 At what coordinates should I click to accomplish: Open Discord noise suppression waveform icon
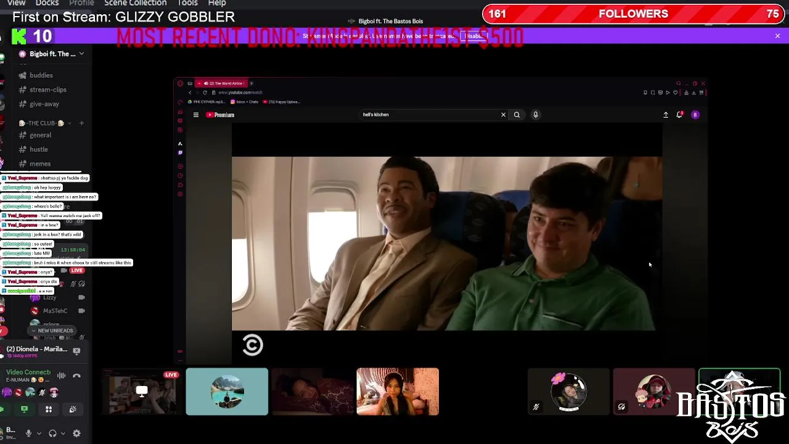(61, 376)
